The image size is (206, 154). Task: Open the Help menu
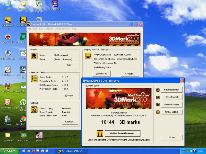pos(74,29)
